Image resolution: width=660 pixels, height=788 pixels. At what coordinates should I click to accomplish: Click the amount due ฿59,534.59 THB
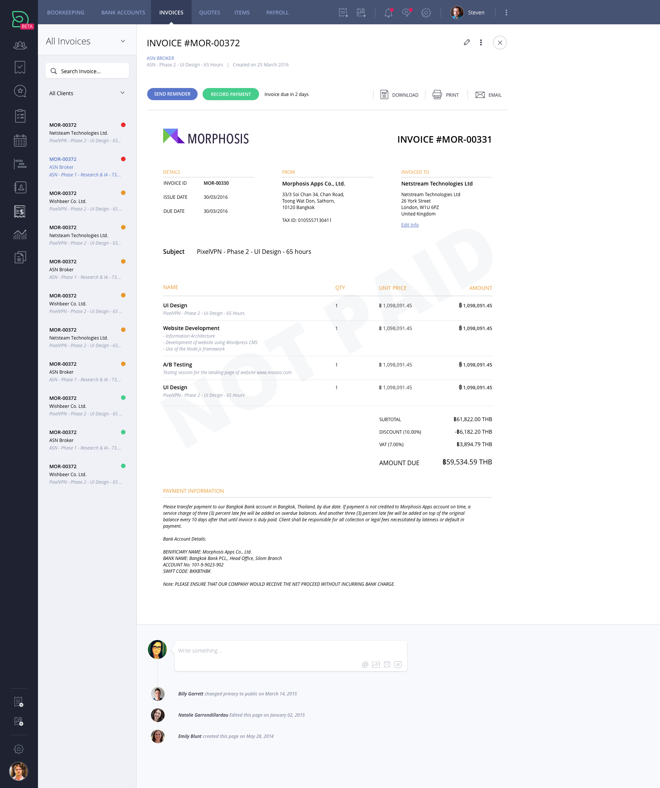click(x=467, y=462)
